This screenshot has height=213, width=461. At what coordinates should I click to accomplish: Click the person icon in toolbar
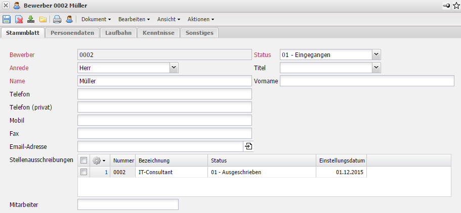point(69,19)
